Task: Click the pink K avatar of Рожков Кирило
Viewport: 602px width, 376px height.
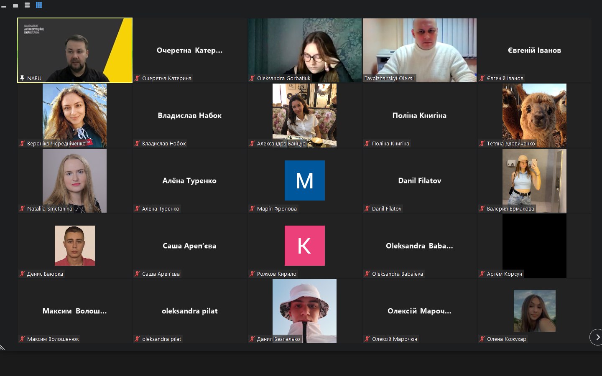Action: point(304,246)
